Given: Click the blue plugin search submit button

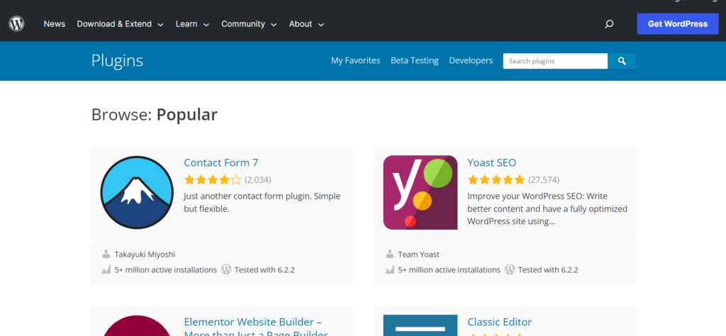Looking at the screenshot, I should pos(622,61).
